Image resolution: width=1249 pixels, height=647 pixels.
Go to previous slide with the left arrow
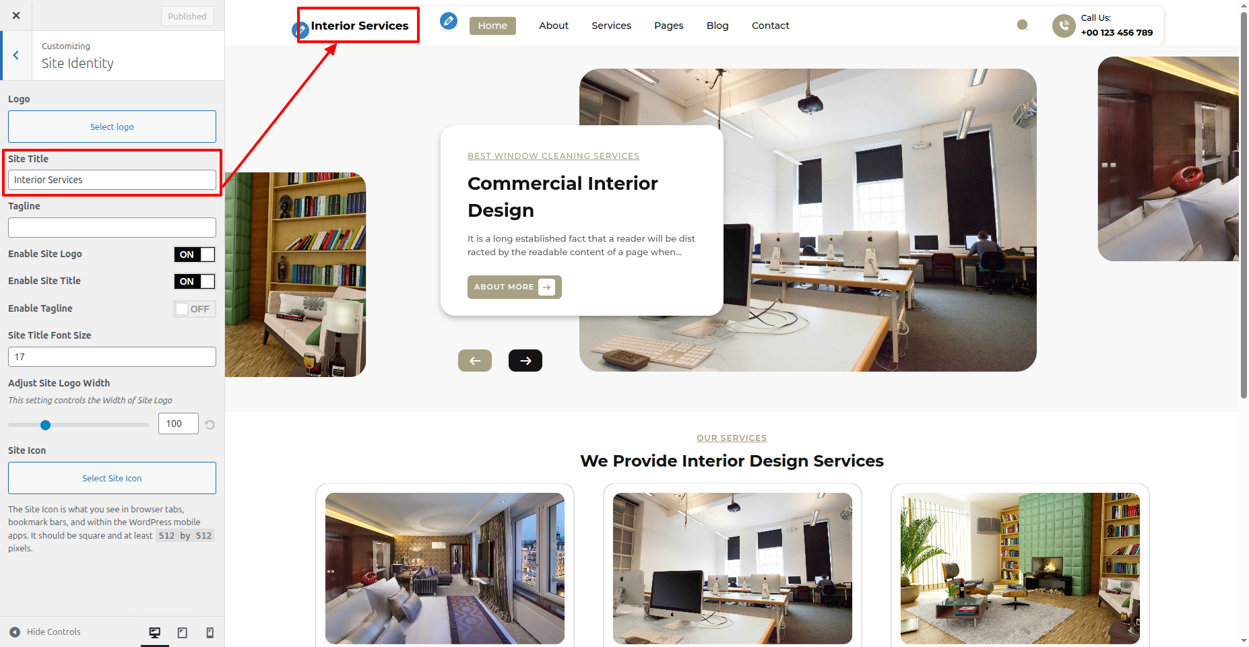(x=475, y=361)
